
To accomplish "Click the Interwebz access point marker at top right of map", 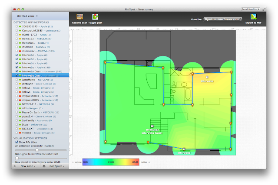I will 207,77.
